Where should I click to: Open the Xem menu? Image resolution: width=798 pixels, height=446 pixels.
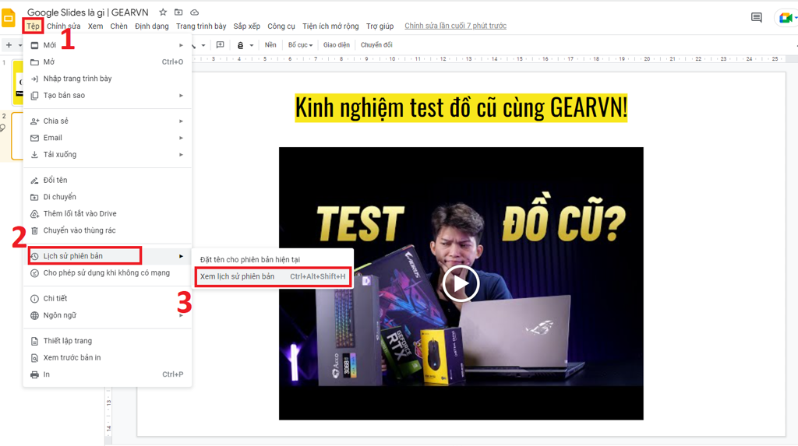[x=95, y=26]
